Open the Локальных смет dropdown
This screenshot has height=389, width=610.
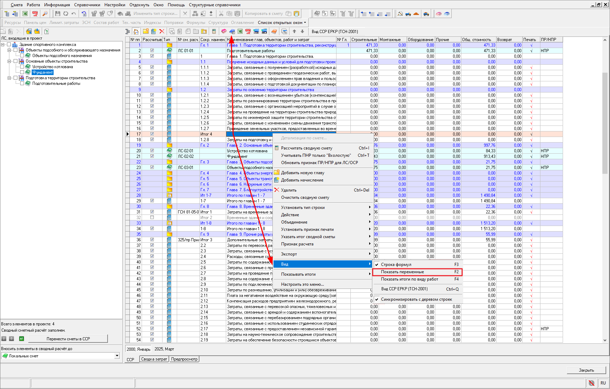117,356
